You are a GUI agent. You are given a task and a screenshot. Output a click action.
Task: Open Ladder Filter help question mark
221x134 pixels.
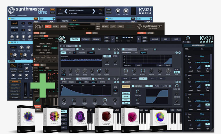176,53
